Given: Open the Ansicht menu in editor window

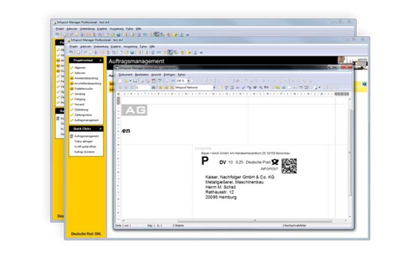Looking at the screenshot, I should click(x=156, y=74).
